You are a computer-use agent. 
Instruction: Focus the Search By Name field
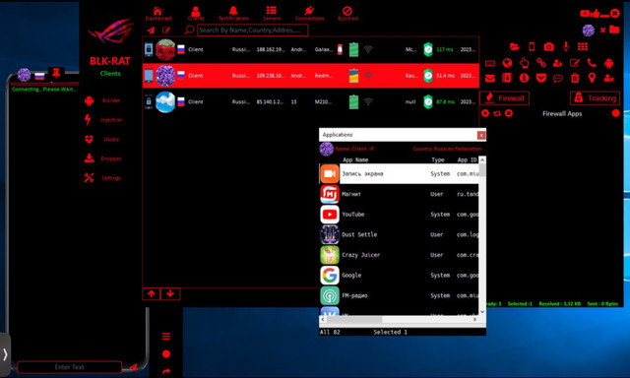(x=253, y=31)
